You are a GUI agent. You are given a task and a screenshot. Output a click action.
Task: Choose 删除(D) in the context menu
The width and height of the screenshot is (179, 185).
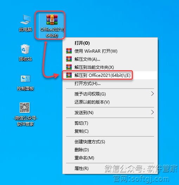coord(110,150)
